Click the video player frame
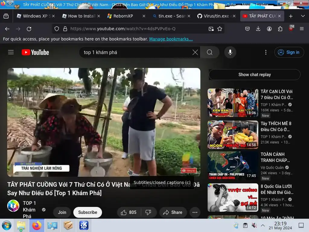Viewport: 309px width, 232px height. click(x=104, y=122)
